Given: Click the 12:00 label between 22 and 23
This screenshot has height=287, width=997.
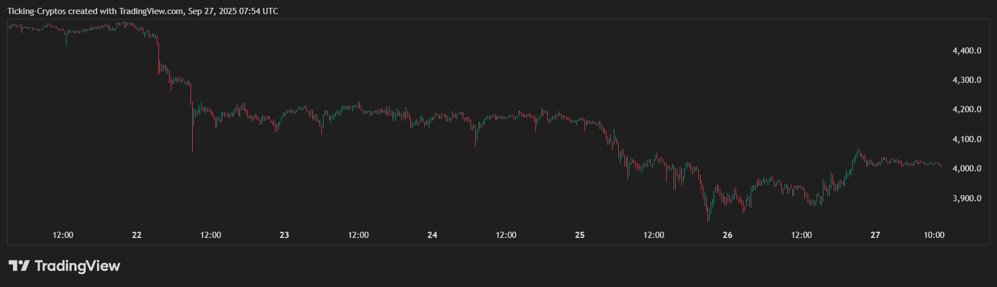Looking at the screenshot, I should (x=211, y=235).
